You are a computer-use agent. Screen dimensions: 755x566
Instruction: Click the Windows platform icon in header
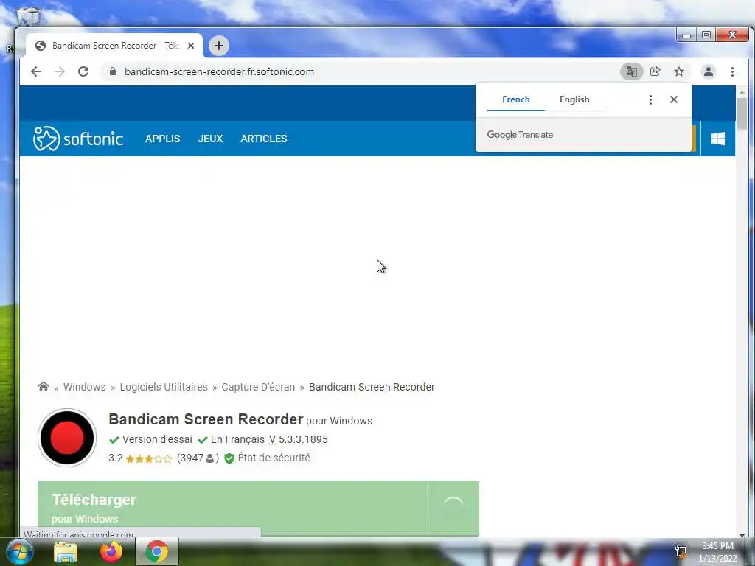pos(718,139)
